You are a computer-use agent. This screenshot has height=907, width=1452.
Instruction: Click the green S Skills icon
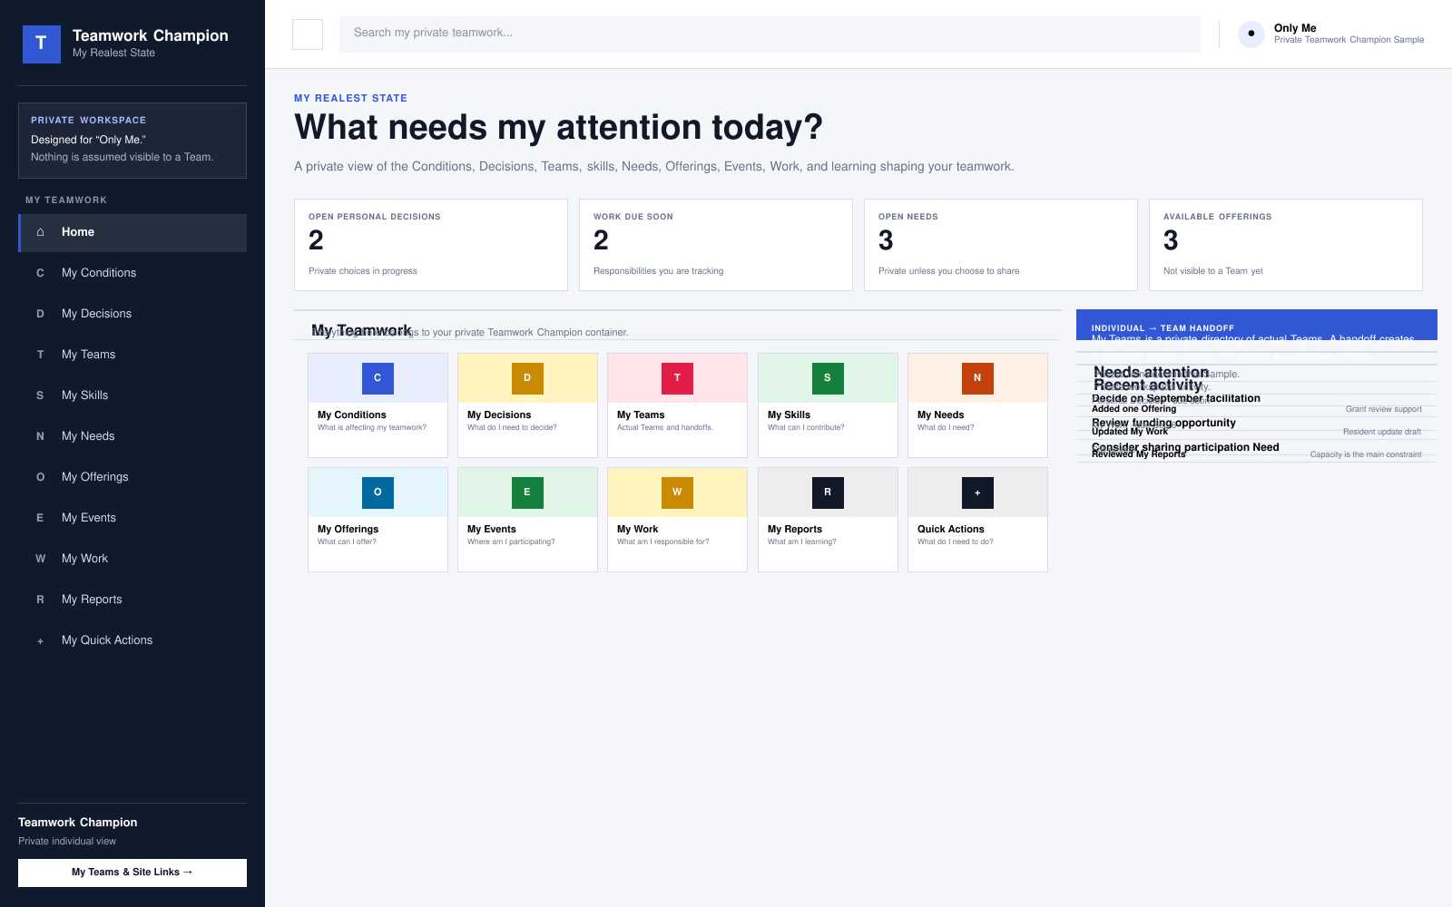click(828, 378)
